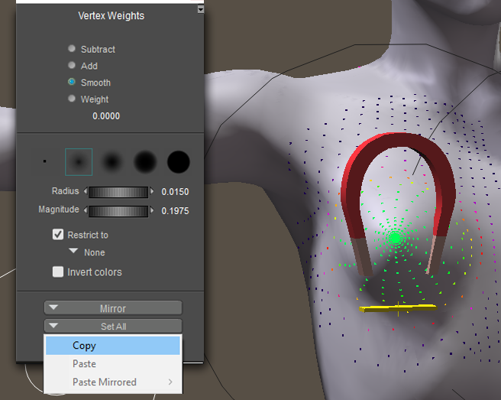
Task: Enable the Invert colors checkbox
Action: (x=58, y=272)
